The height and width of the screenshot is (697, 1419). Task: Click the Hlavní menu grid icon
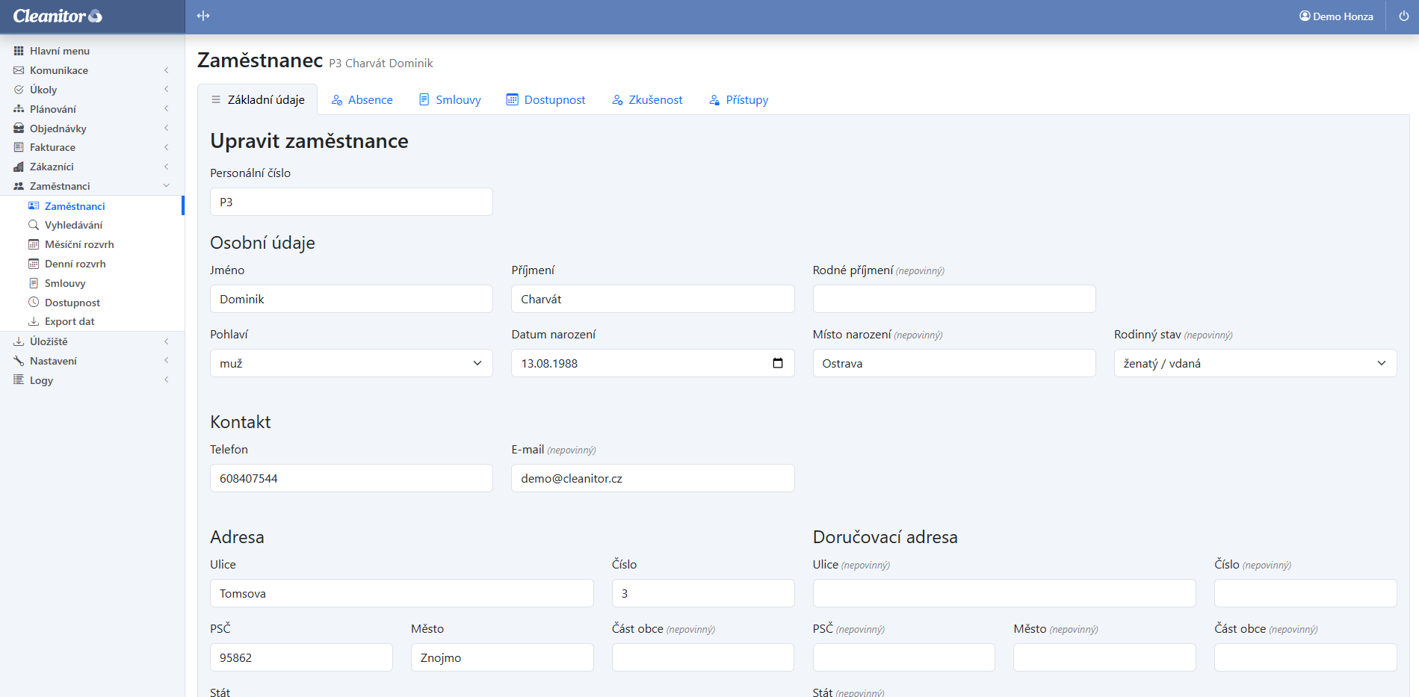point(19,51)
